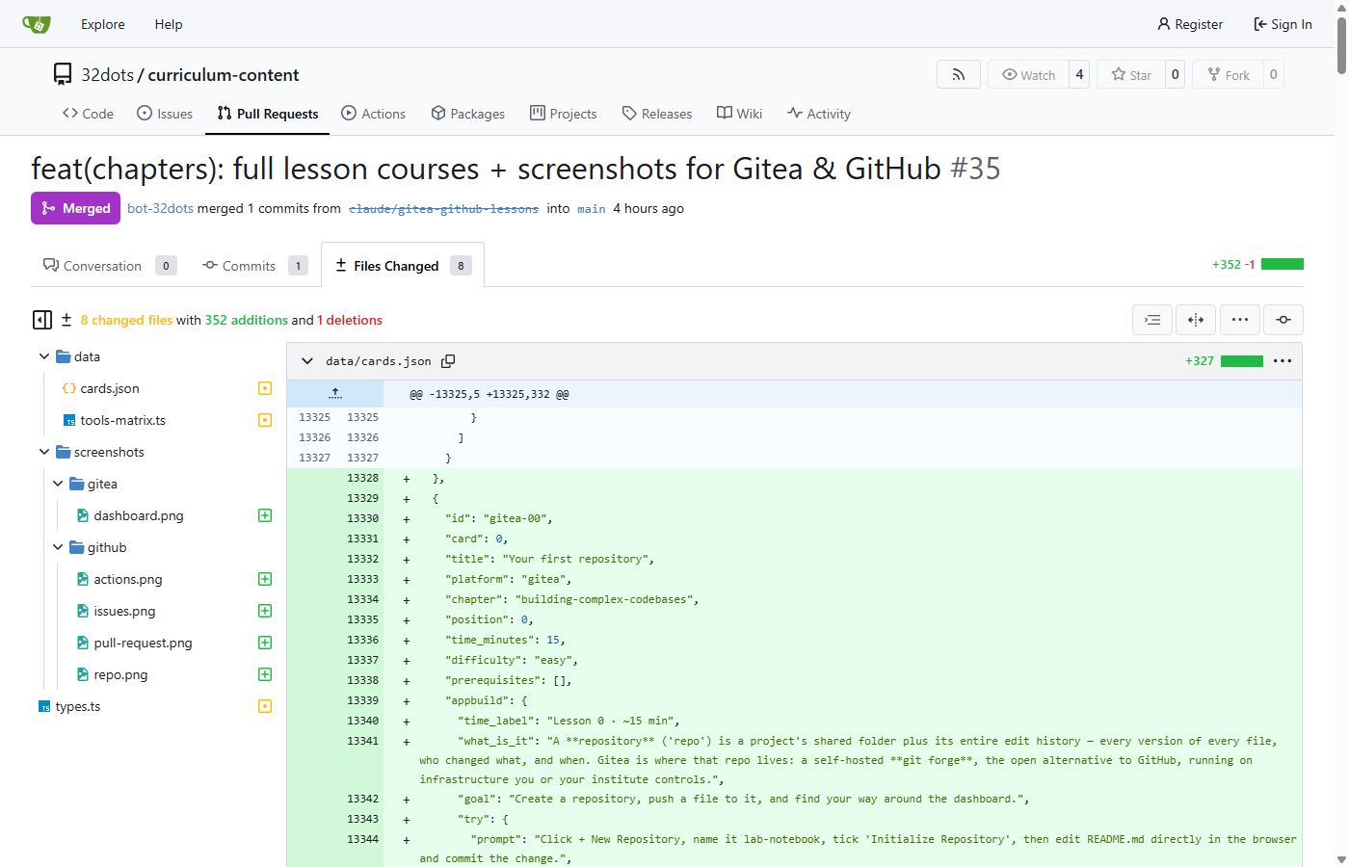Star the curriculum-content repository

(x=1131, y=74)
